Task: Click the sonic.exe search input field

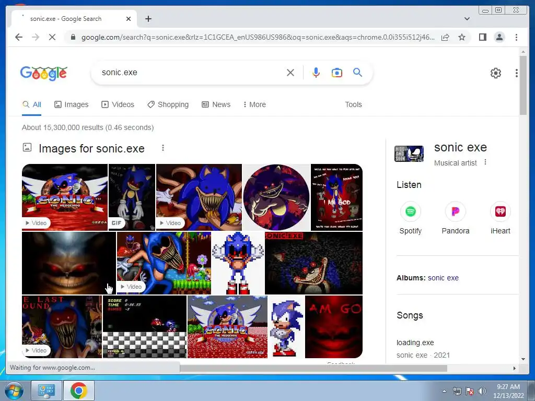Action: tap(191, 73)
